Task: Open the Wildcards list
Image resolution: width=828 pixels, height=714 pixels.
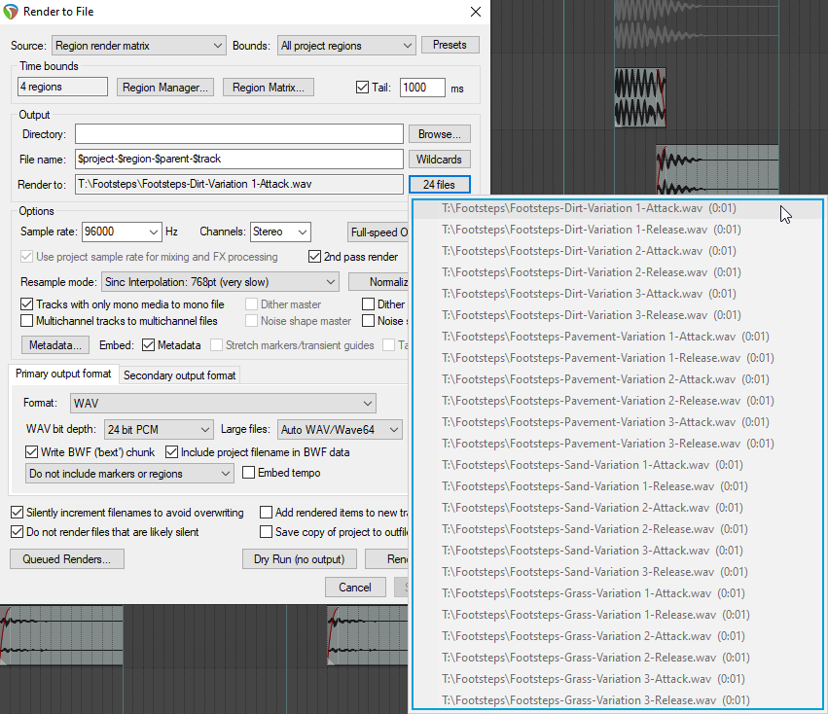Action: point(439,159)
